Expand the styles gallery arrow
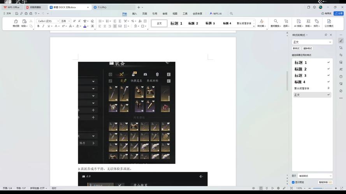346x194 pixels. tap(254, 26)
